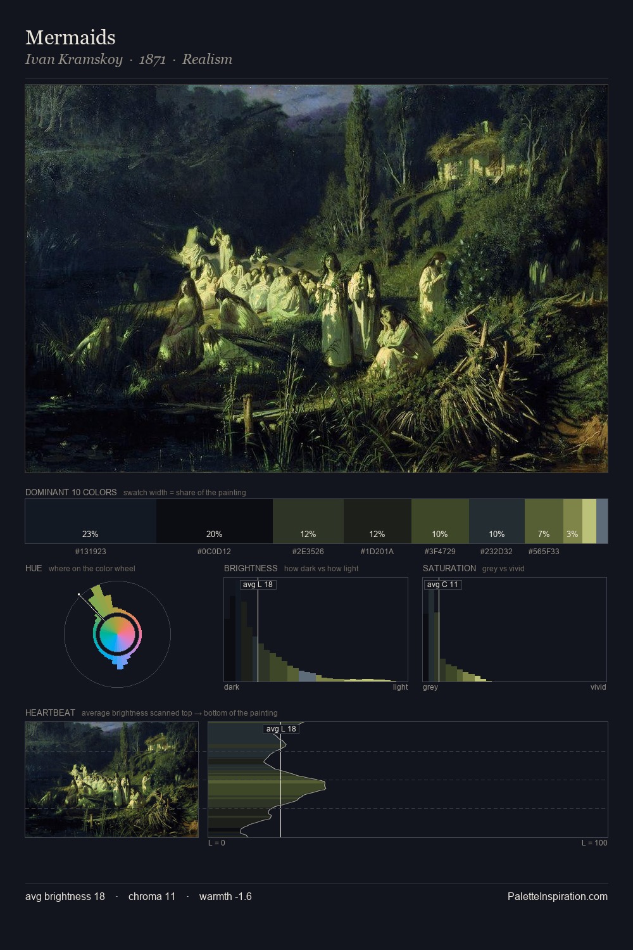
Task: Click the avg brightness 18 footer text
Action: (65, 896)
